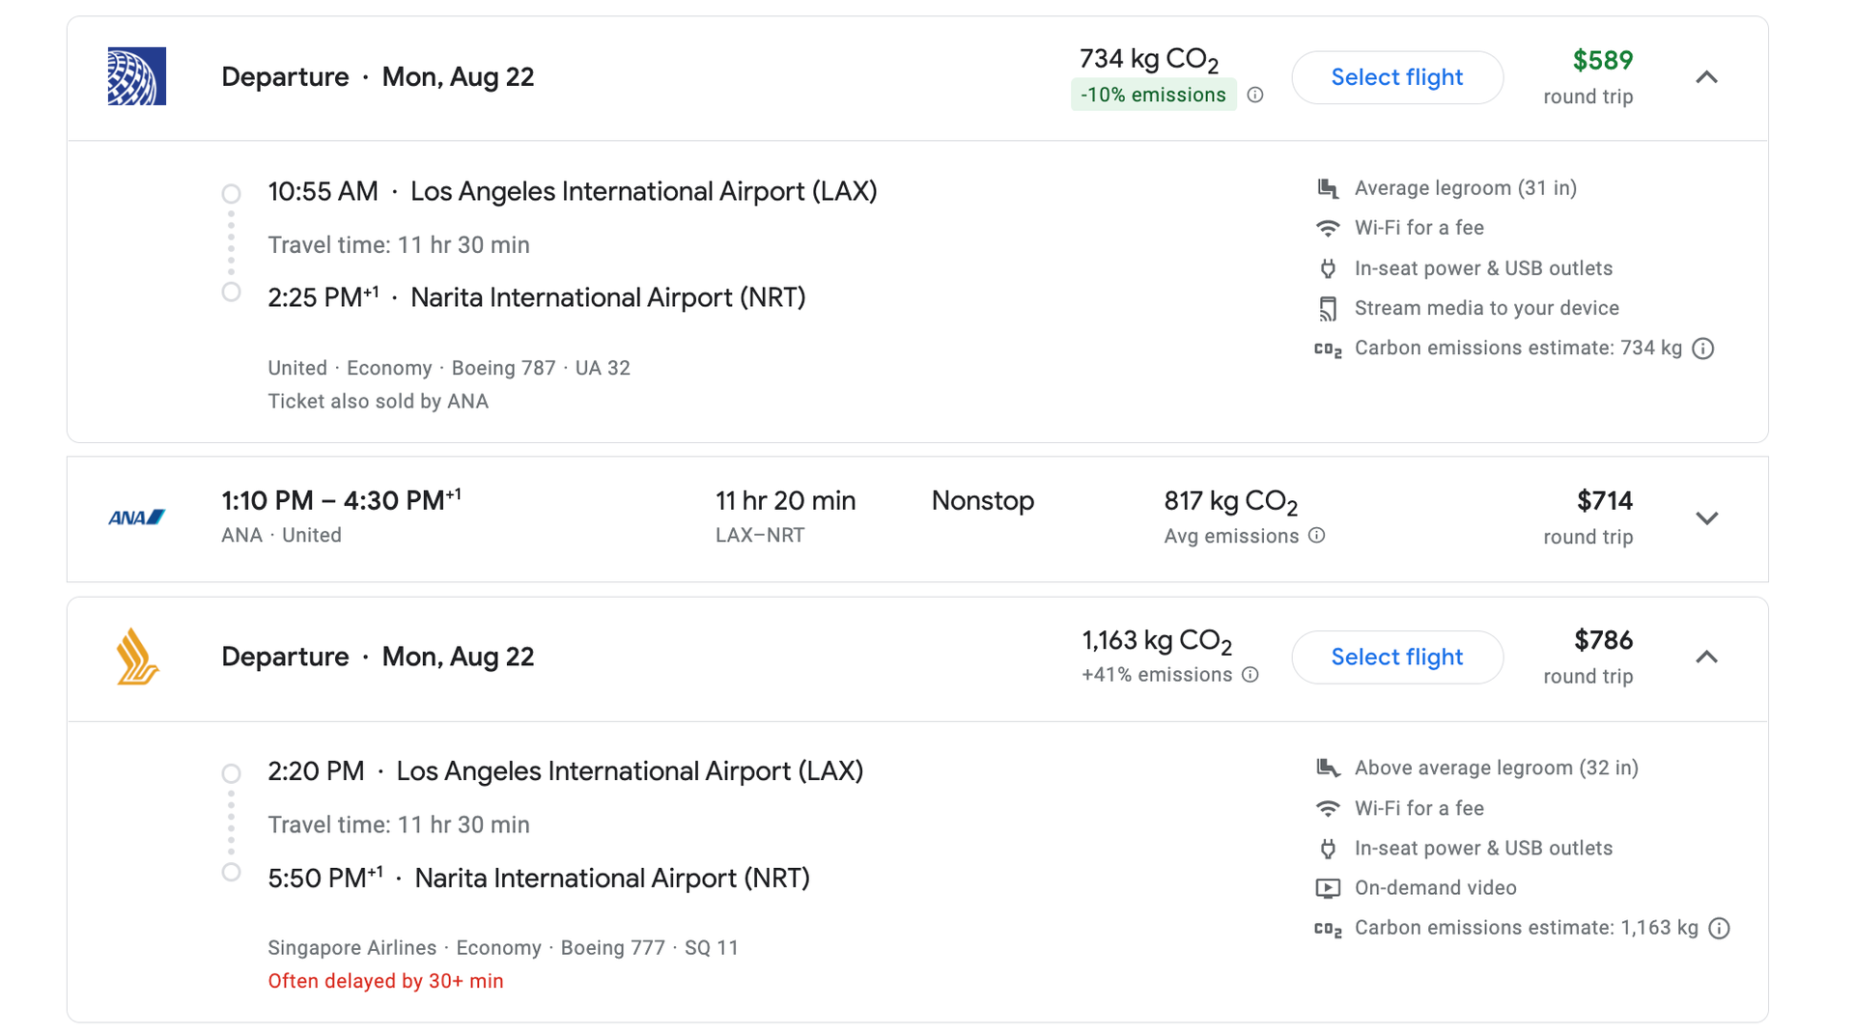Click the in-seat power USB outlet icon
This screenshot has height=1034, width=1854.
tap(1329, 267)
